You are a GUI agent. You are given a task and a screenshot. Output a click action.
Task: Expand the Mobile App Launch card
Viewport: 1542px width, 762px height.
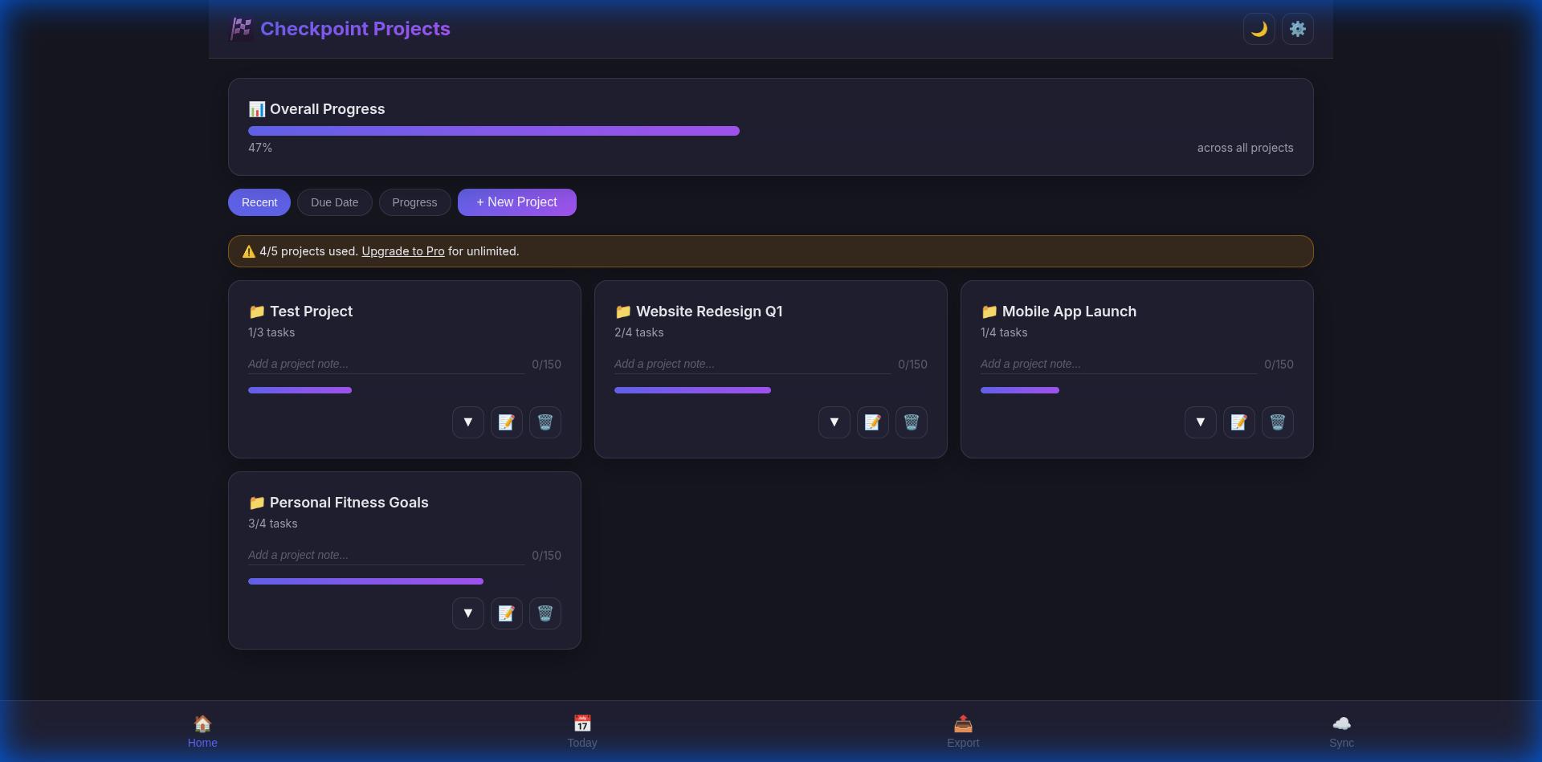click(x=1201, y=422)
